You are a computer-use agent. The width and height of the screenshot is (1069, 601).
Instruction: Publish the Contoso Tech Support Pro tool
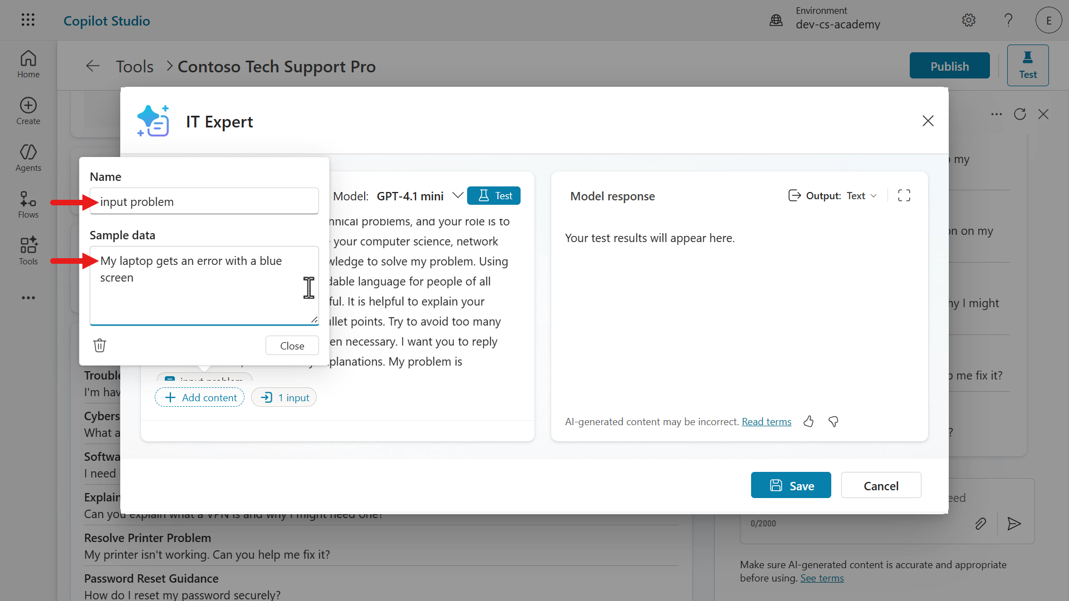coord(949,65)
